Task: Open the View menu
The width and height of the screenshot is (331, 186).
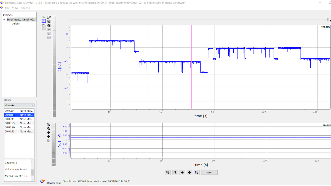Action: pyautogui.click(x=15, y=8)
